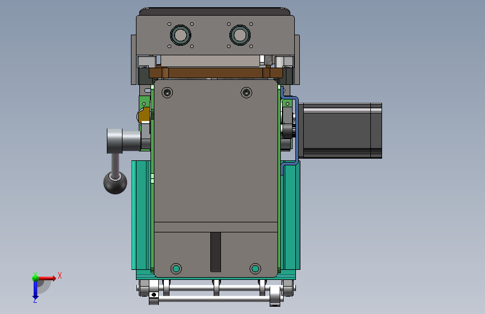This screenshot has height=314, width=485.
Task: Select the black ball knob on the lever
Action: 115,183
